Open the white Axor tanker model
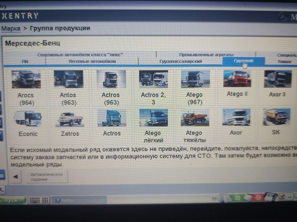The width and height of the screenshot is (297, 222). 236,117
